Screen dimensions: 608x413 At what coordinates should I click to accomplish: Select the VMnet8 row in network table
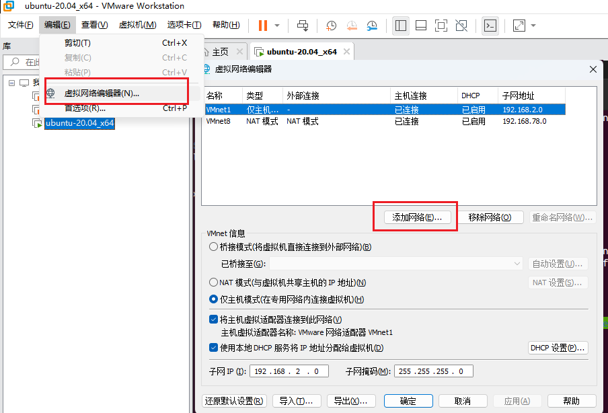(x=385, y=121)
